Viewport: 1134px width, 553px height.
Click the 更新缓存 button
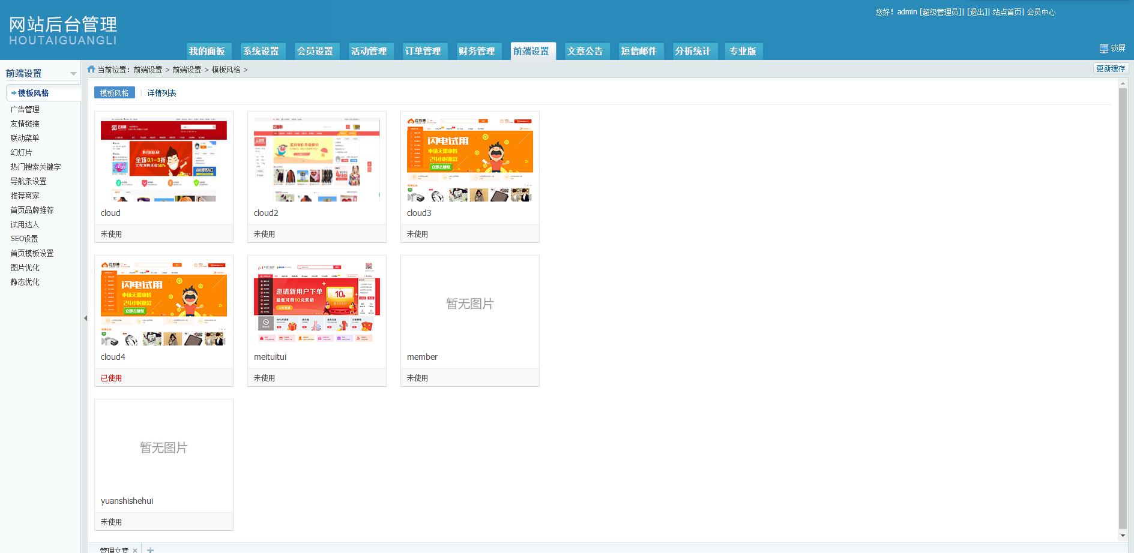pyautogui.click(x=1111, y=68)
